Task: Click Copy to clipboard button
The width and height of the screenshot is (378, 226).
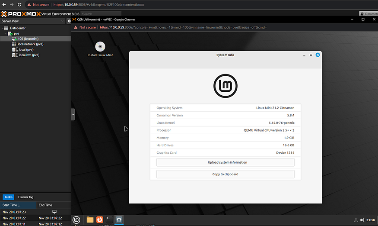Action: click(225, 174)
